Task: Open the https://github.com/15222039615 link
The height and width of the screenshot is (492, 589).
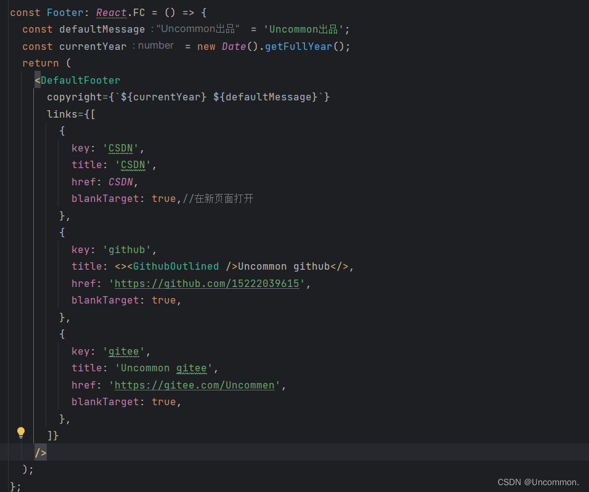Action: coord(206,283)
